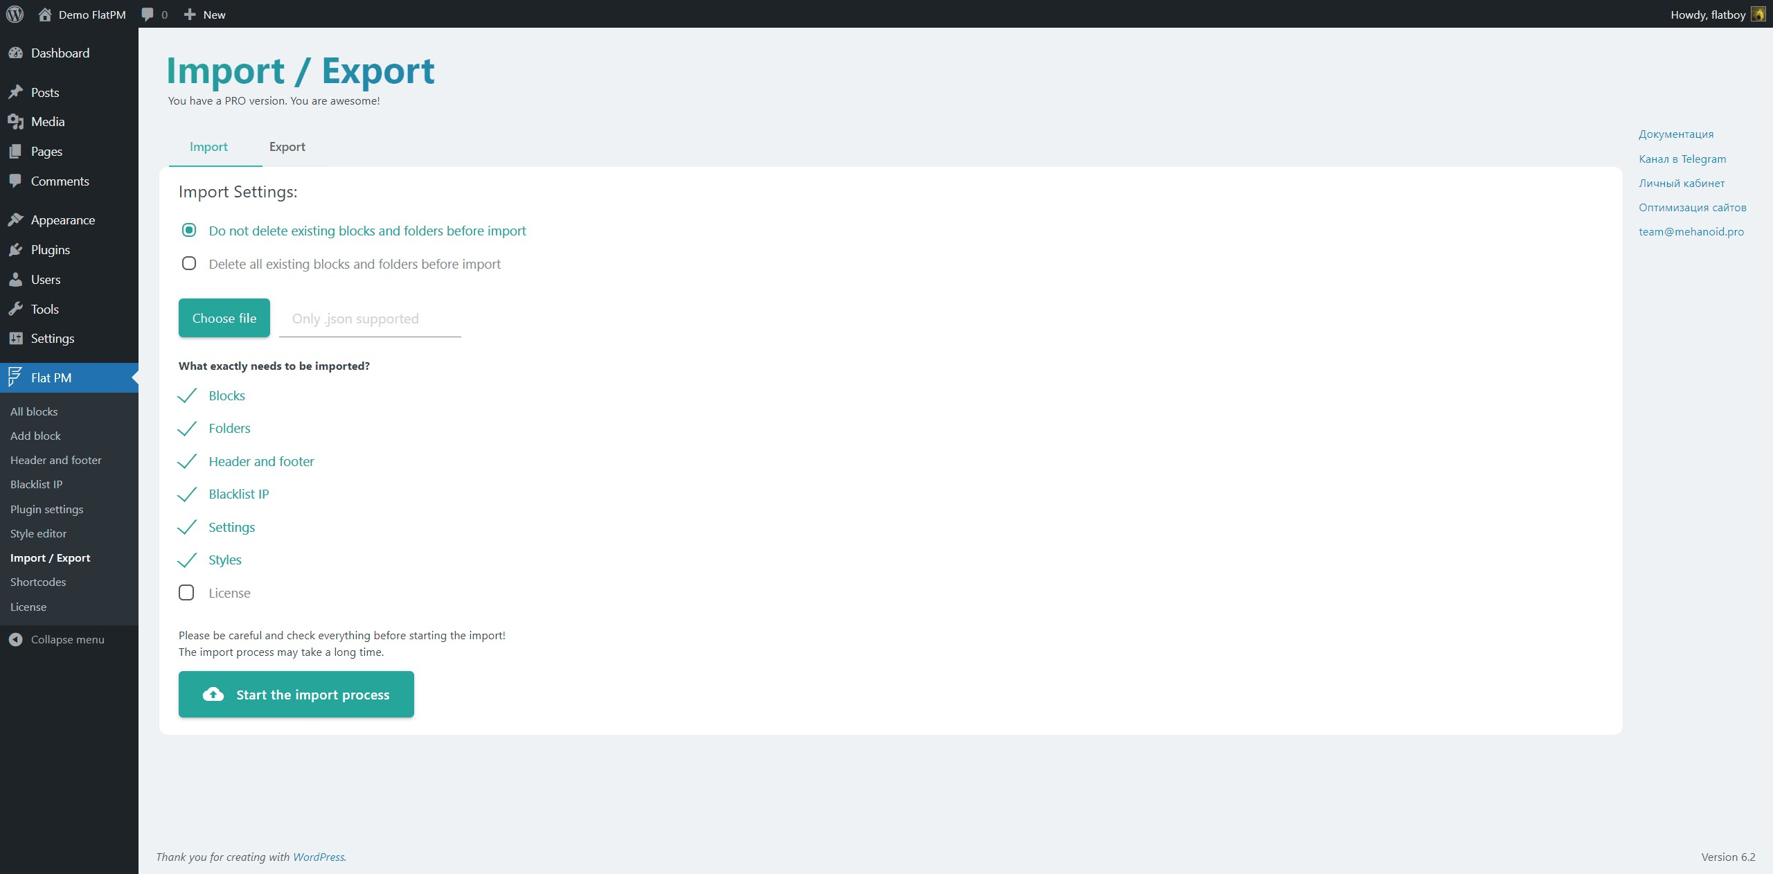Click the 'Only .json supported' file field
Image resolution: width=1773 pixels, height=874 pixels.
pyautogui.click(x=369, y=319)
